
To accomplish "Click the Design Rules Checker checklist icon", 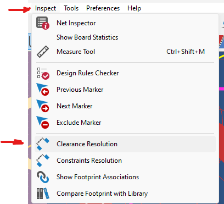I will pyautogui.click(x=43, y=73).
